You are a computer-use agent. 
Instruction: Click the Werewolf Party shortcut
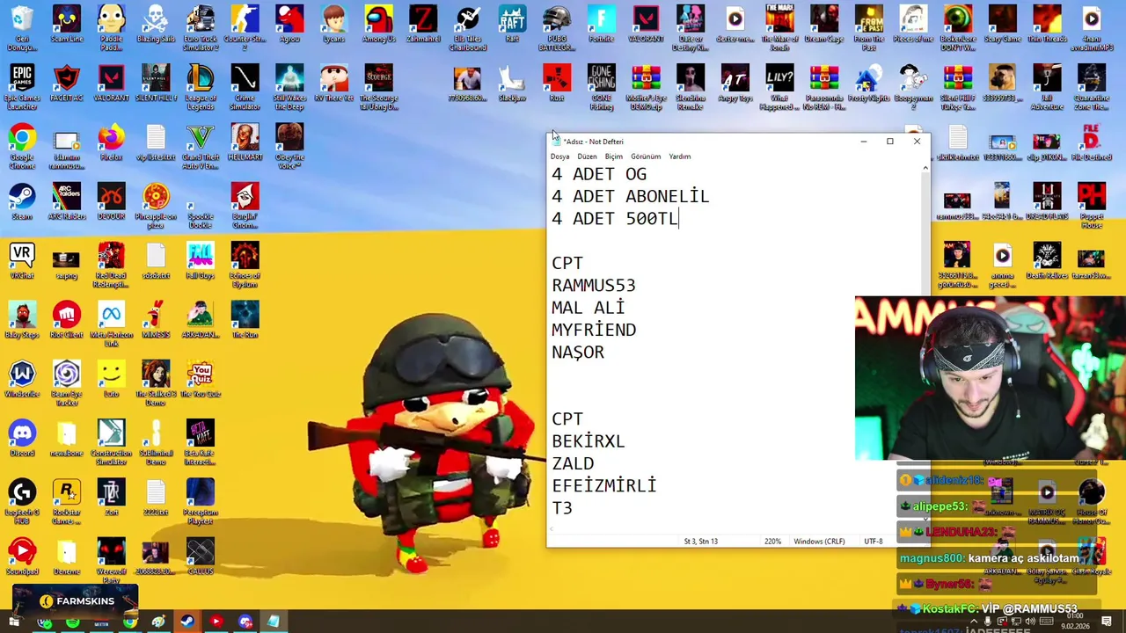click(111, 560)
